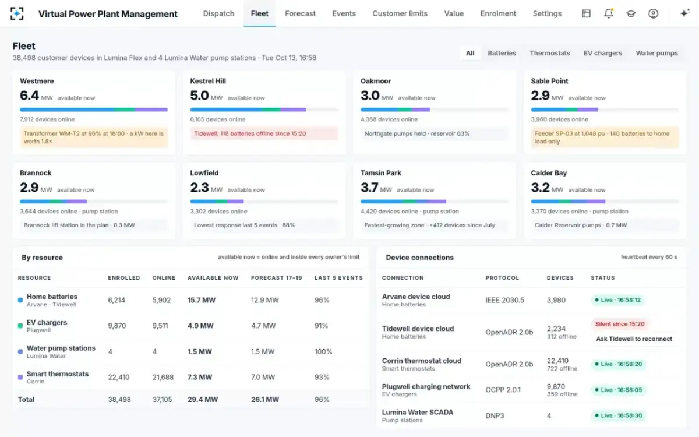Image resolution: width=699 pixels, height=437 pixels.
Task: Click the Home batteries blue marker
Action: coord(20,300)
